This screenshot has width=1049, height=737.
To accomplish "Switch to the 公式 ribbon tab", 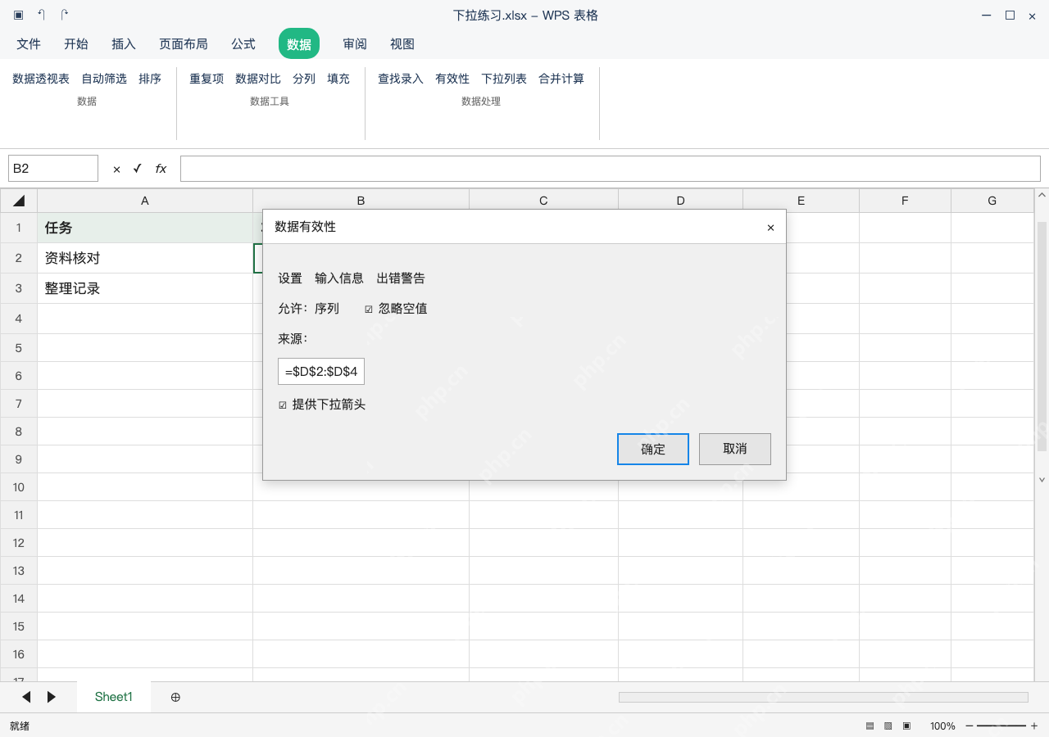I will point(243,44).
